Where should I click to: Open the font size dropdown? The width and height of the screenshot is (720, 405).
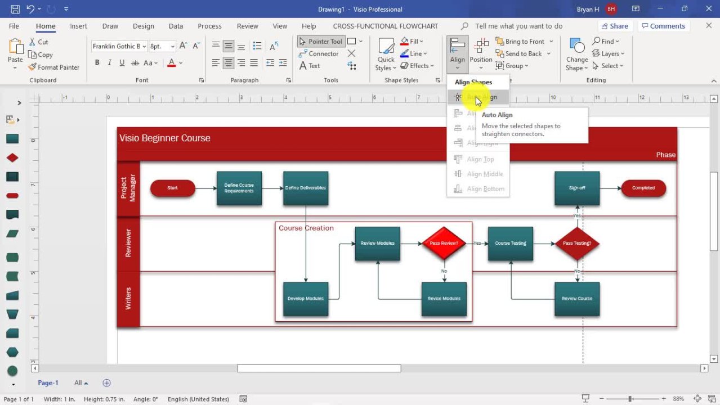(x=172, y=47)
